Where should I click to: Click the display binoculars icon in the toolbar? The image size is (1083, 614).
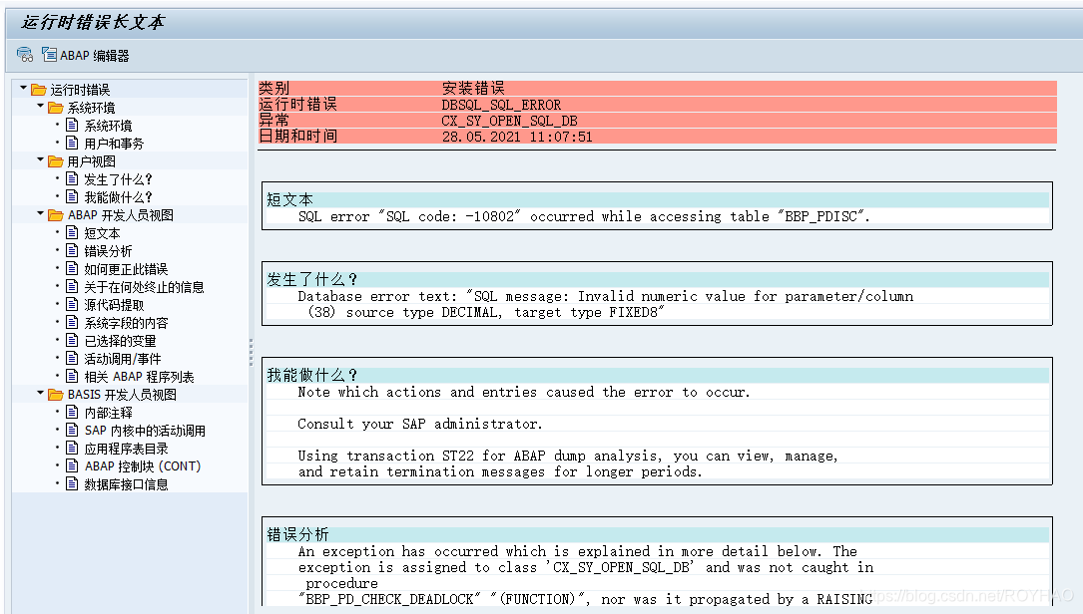click(x=24, y=56)
